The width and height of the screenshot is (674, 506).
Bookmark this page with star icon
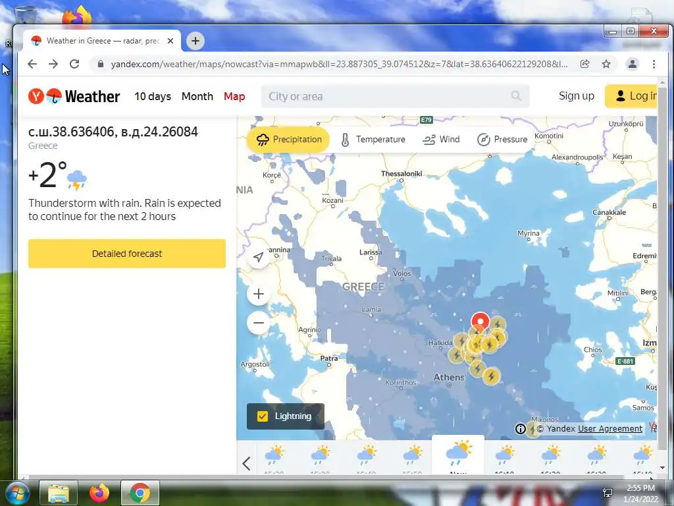click(606, 64)
